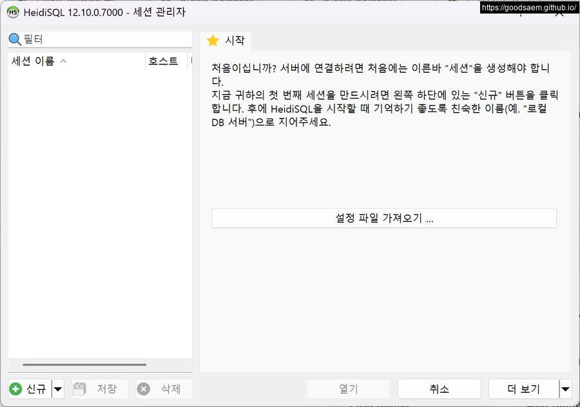Expand the 더 보기 dropdown arrow
The width and height of the screenshot is (580, 407).
565,389
